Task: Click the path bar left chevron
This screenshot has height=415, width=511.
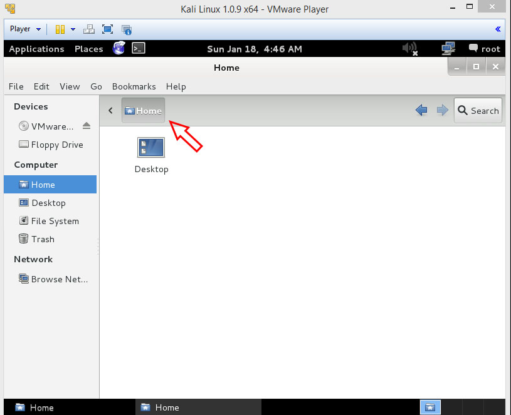Action: coord(110,111)
